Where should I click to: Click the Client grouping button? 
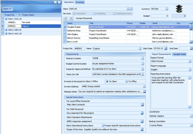pos(7,9)
